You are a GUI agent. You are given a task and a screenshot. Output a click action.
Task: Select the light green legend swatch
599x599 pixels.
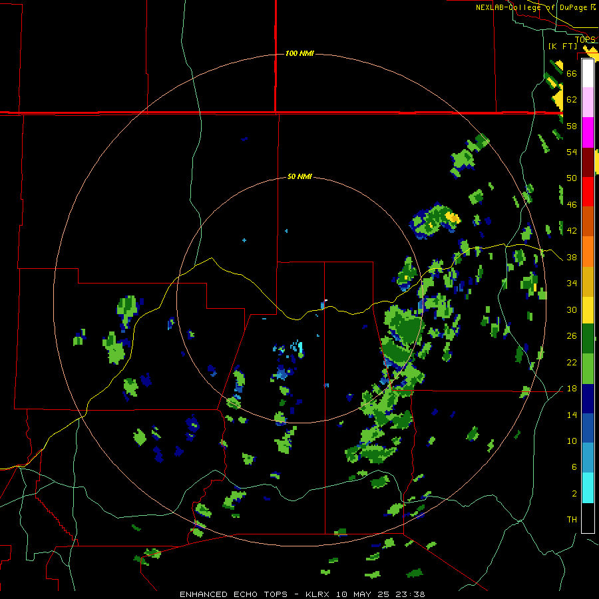pyautogui.click(x=588, y=369)
